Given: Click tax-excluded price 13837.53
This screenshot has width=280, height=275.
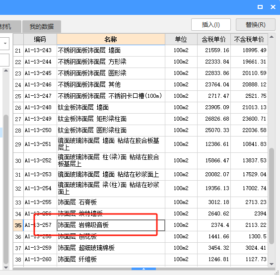Looking at the screenshot, I should [x=249, y=161].
